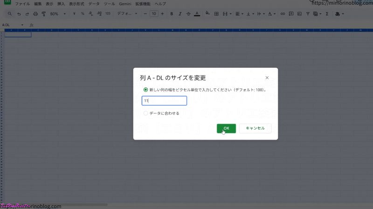Viewport: 373px width, 209px height.
Task: Click the insert link icon
Action: tap(283, 14)
